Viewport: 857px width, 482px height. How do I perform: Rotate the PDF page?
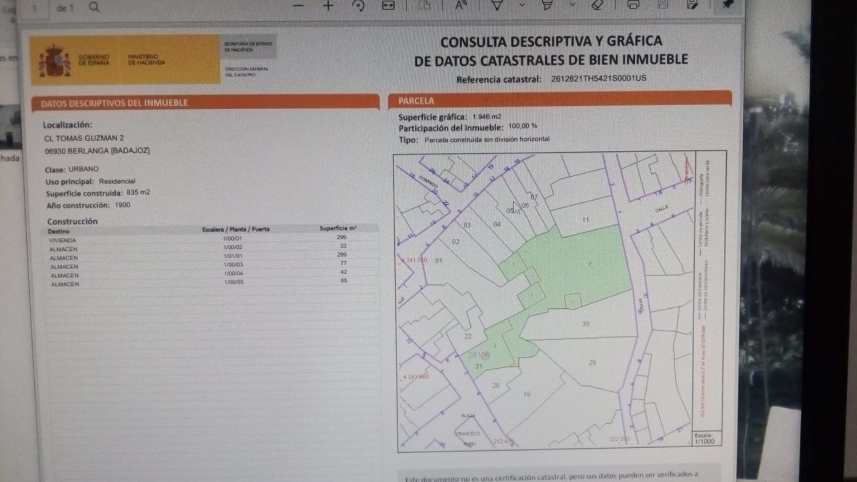pyautogui.click(x=358, y=6)
